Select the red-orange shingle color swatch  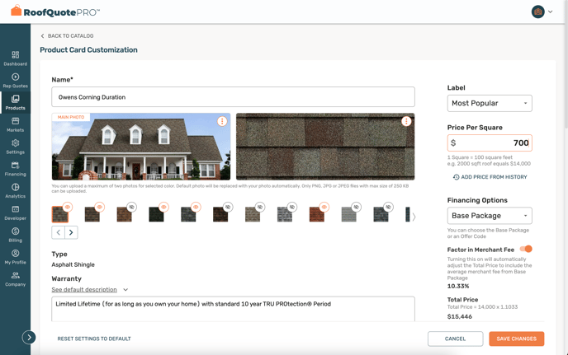point(316,214)
